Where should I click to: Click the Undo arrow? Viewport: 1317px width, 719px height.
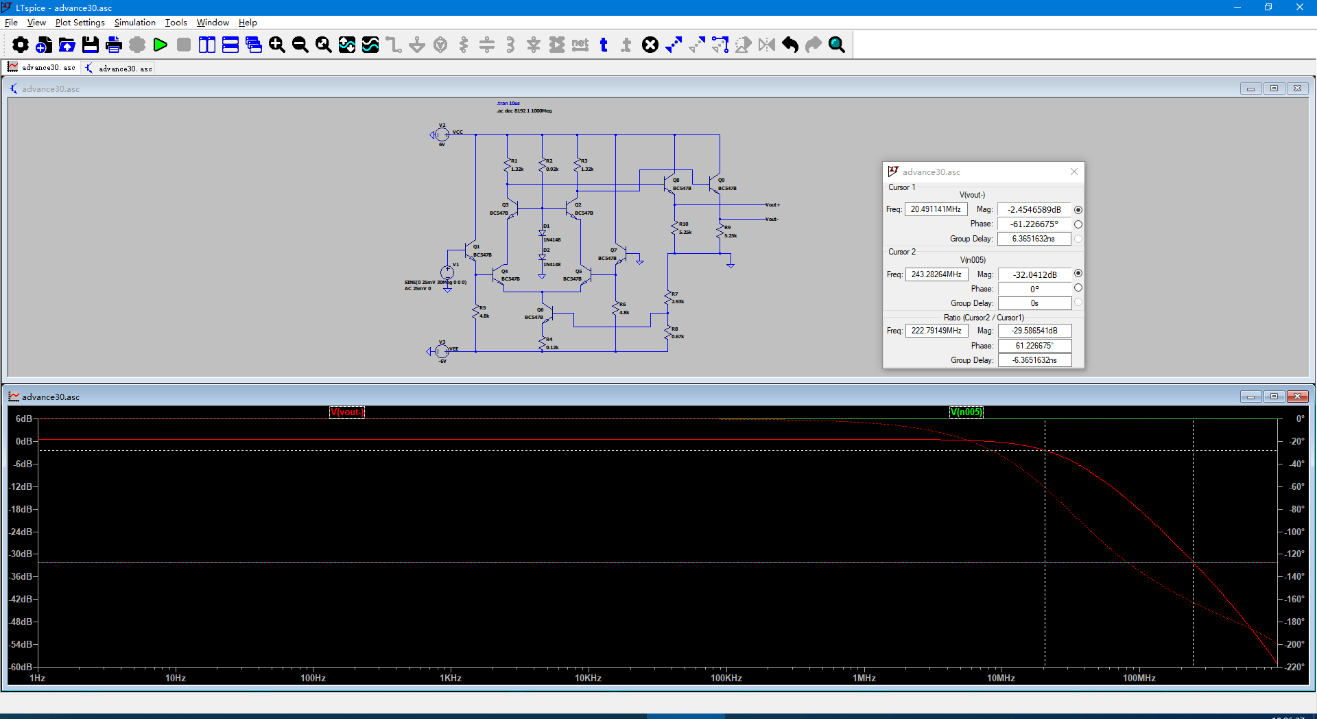click(x=790, y=45)
